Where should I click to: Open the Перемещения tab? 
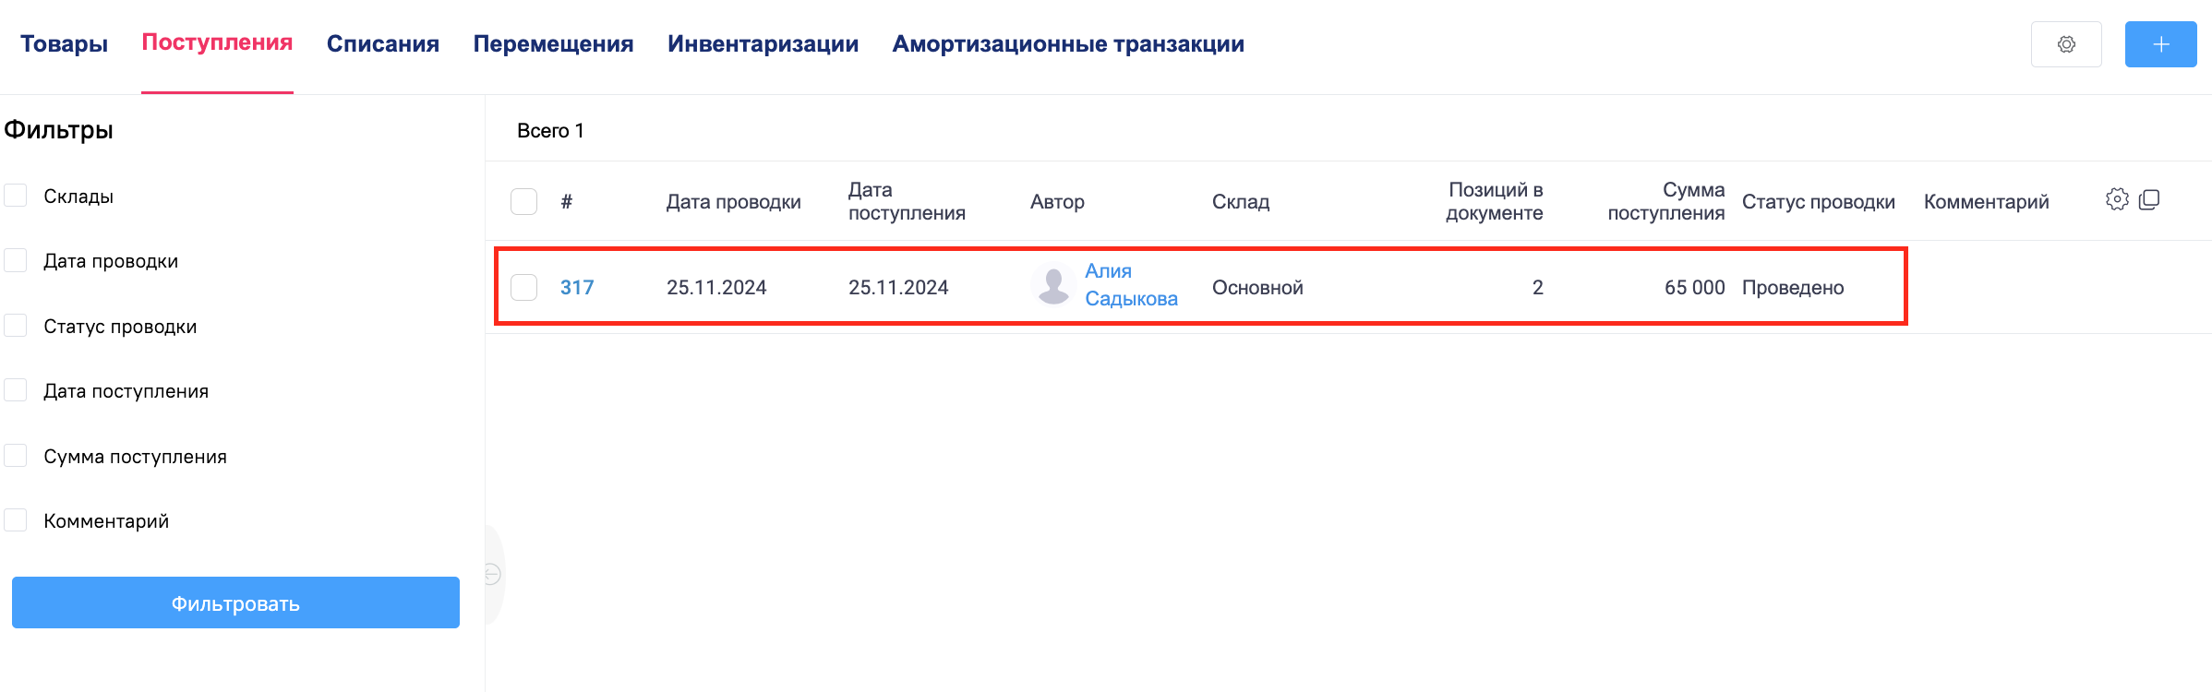[x=553, y=43]
